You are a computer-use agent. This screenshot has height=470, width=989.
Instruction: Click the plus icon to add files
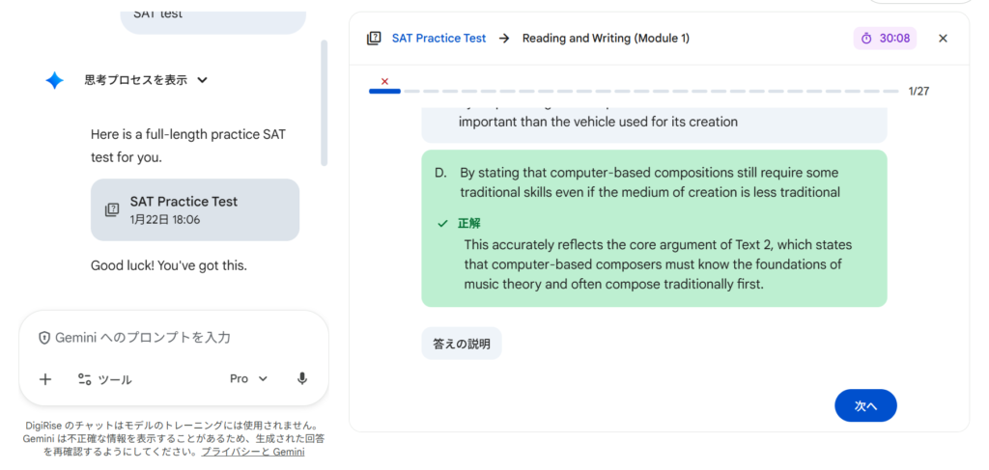45,379
